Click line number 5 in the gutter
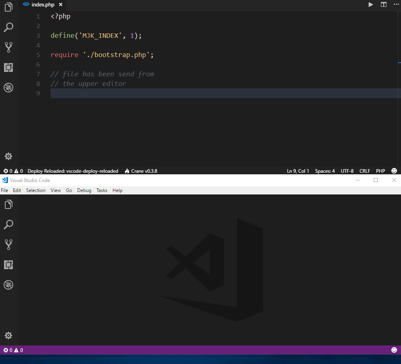This screenshot has height=364, width=401. (x=38, y=55)
